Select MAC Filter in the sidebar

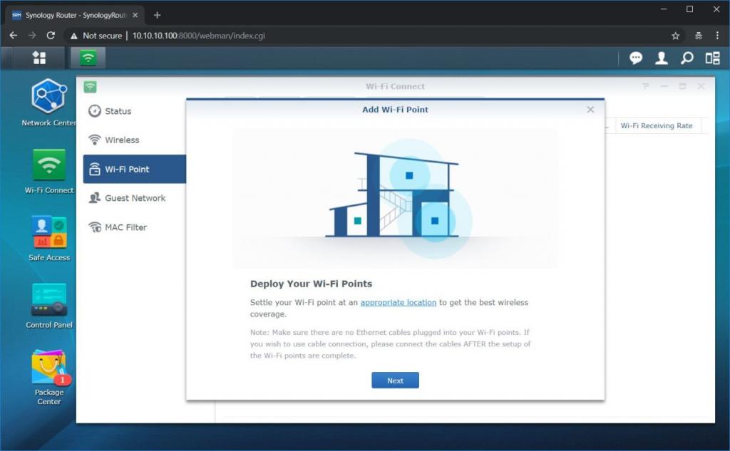click(x=125, y=227)
